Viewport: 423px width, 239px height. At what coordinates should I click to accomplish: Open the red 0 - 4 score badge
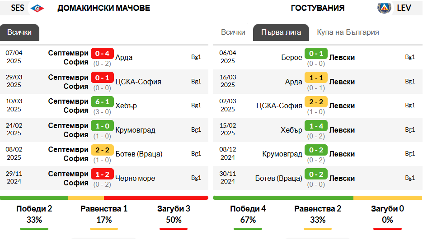click(102, 53)
